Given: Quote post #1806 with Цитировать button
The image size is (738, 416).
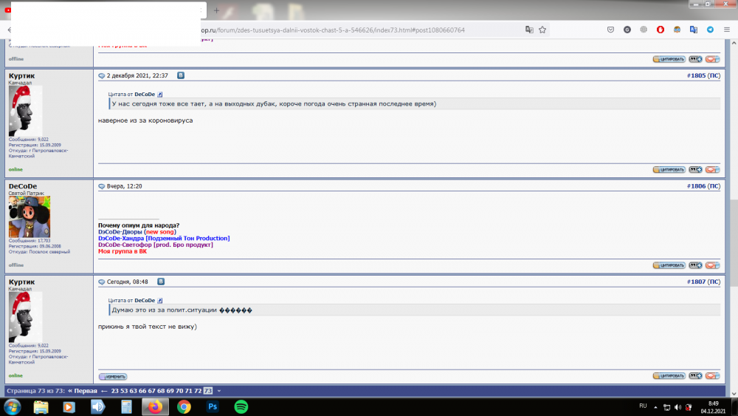Looking at the screenshot, I should pyautogui.click(x=669, y=265).
